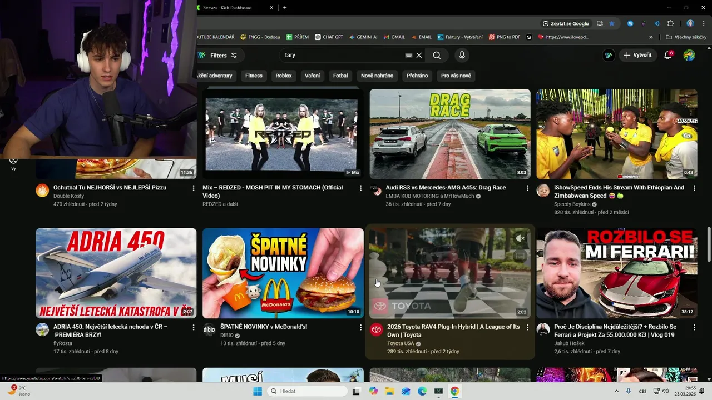Open the ADRIA 450 plane thumbnail
Viewport: 712px width, 400px height.
[x=116, y=273]
